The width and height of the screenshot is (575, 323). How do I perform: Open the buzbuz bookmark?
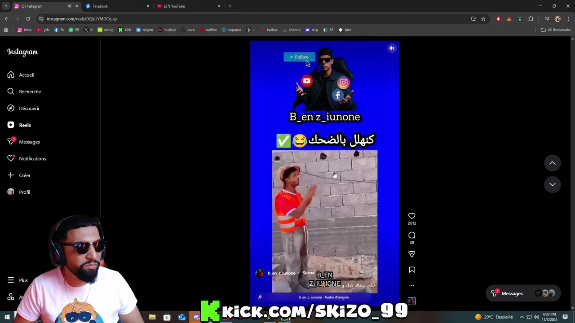click(167, 30)
